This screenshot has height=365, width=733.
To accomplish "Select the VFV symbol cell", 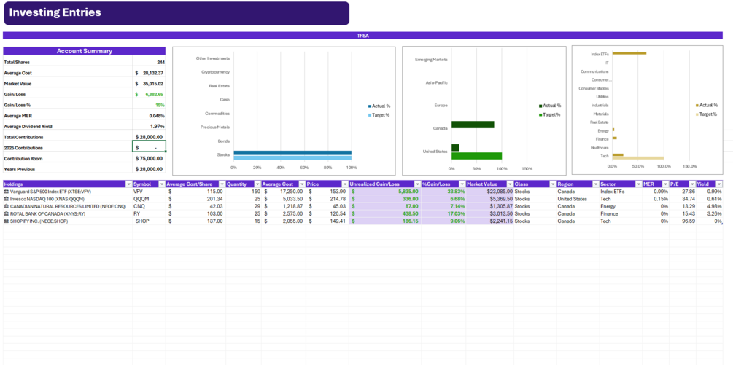I will (x=149, y=192).
